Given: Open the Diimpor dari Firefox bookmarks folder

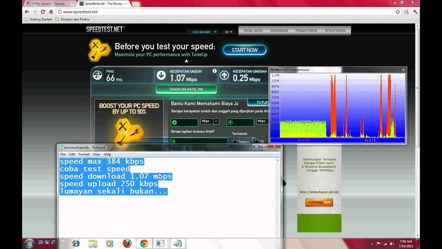Looking at the screenshot, I should click(x=72, y=19).
